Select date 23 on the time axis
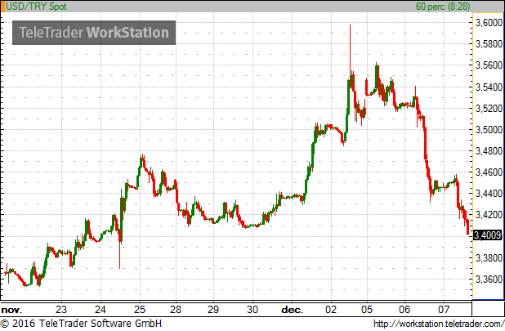Screen dimensions: 505x331 (61, 310)
